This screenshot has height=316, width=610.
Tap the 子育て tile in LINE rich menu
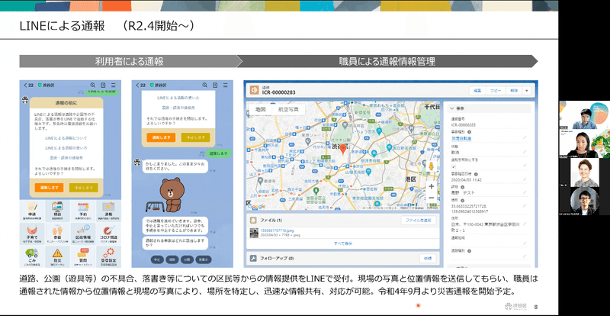click(x=32, y=234)
